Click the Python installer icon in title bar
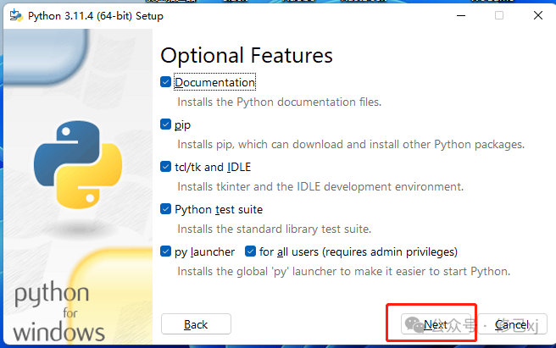This screenshot has width=556, height=348. click(15, 15)
